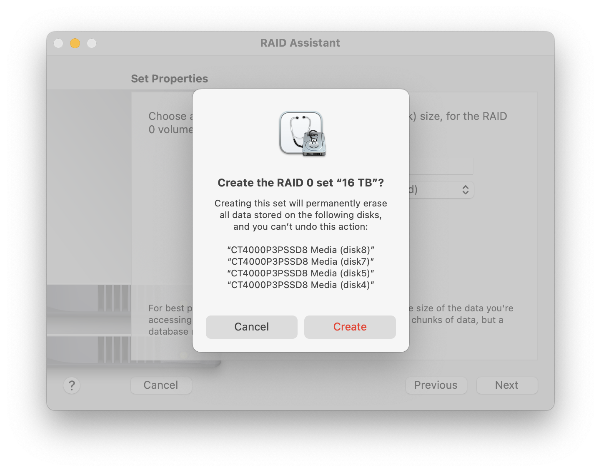Click the gray zoom window button

[x=92, y=43]
